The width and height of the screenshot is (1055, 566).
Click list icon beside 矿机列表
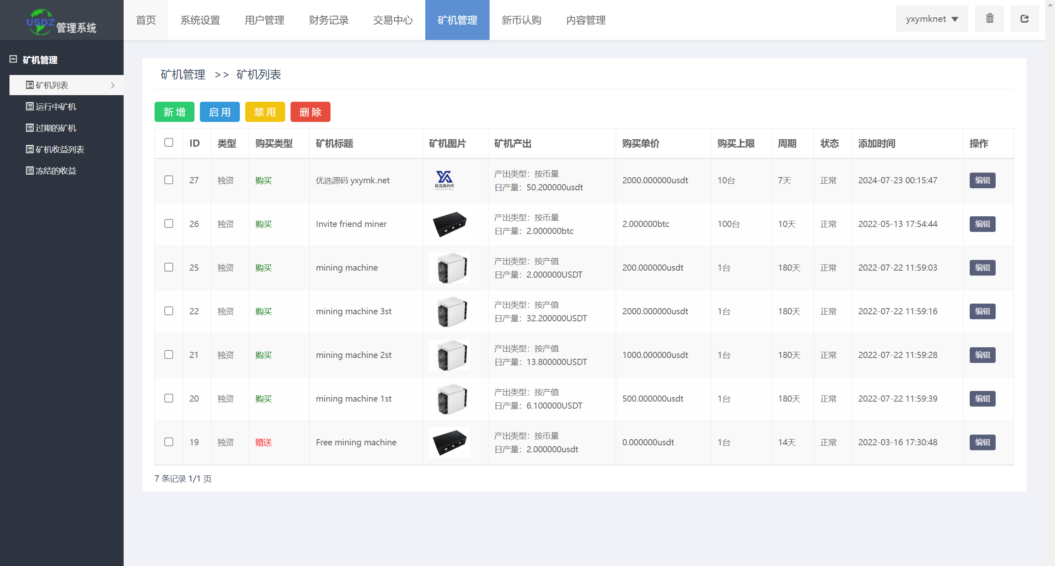point(30,85)
